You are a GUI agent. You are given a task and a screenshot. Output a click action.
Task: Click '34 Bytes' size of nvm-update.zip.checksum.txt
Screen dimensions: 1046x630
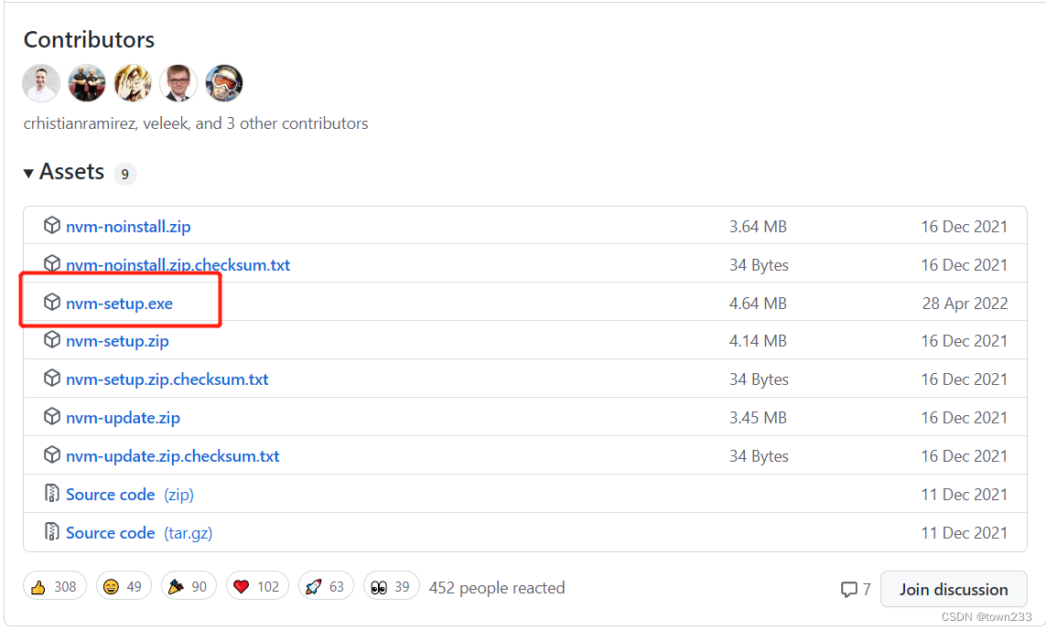pos(759,456)
